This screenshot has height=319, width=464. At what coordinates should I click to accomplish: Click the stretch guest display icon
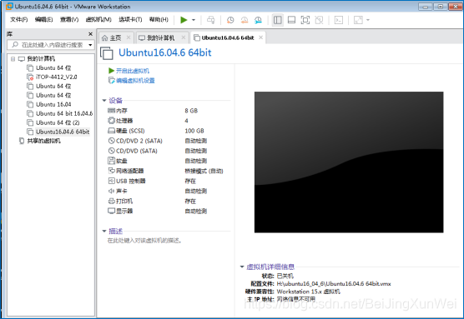tap(358, 20)
